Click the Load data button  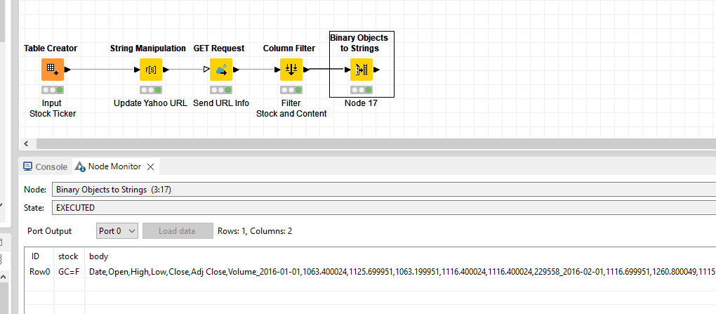pos(178,231)
